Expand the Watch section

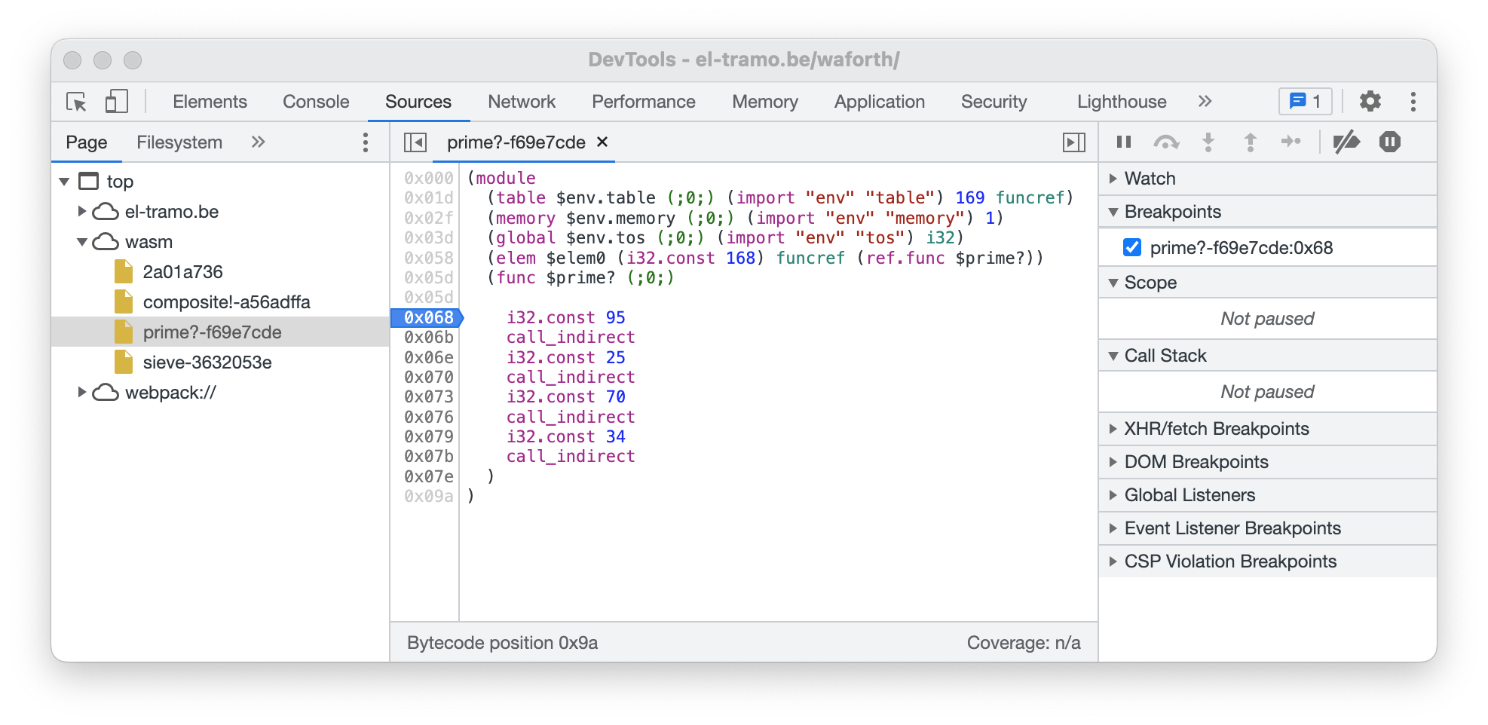point(1267,179)
